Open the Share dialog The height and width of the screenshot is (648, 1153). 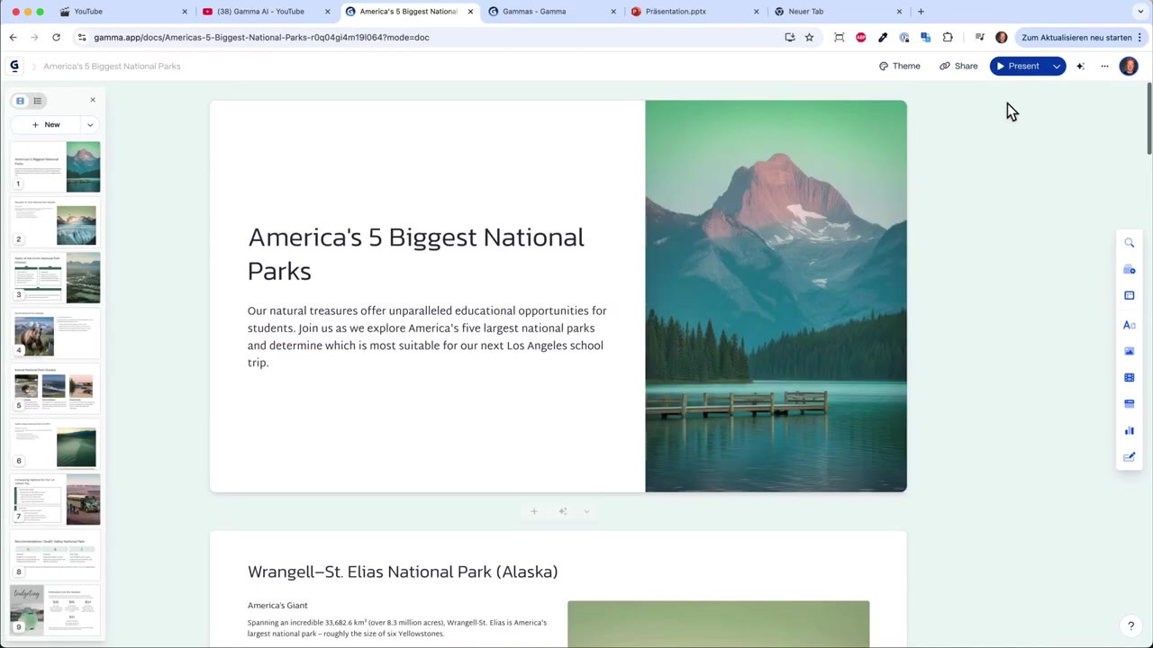click(958, 66)
